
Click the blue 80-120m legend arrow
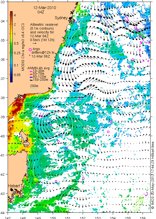[31, 77]
